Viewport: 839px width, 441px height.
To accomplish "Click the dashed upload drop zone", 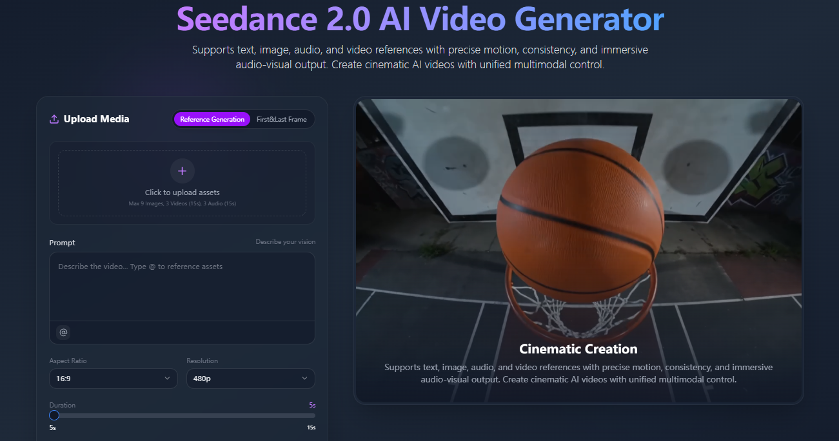I will point(183,183).
